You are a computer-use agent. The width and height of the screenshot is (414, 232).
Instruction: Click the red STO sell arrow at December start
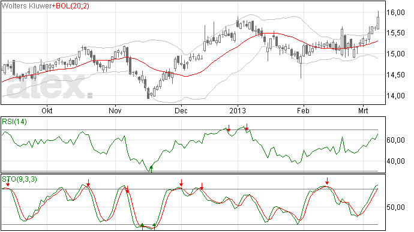[181, 183]
